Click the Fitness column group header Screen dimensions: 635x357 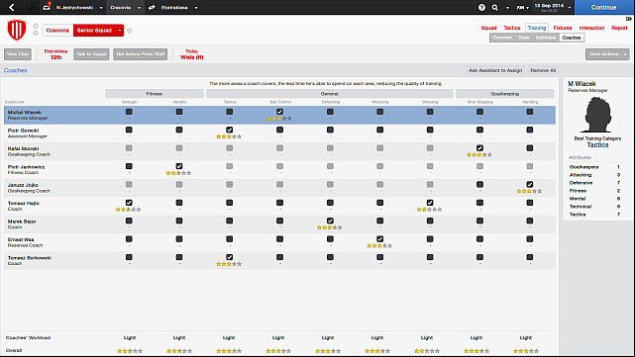(155, 94)
